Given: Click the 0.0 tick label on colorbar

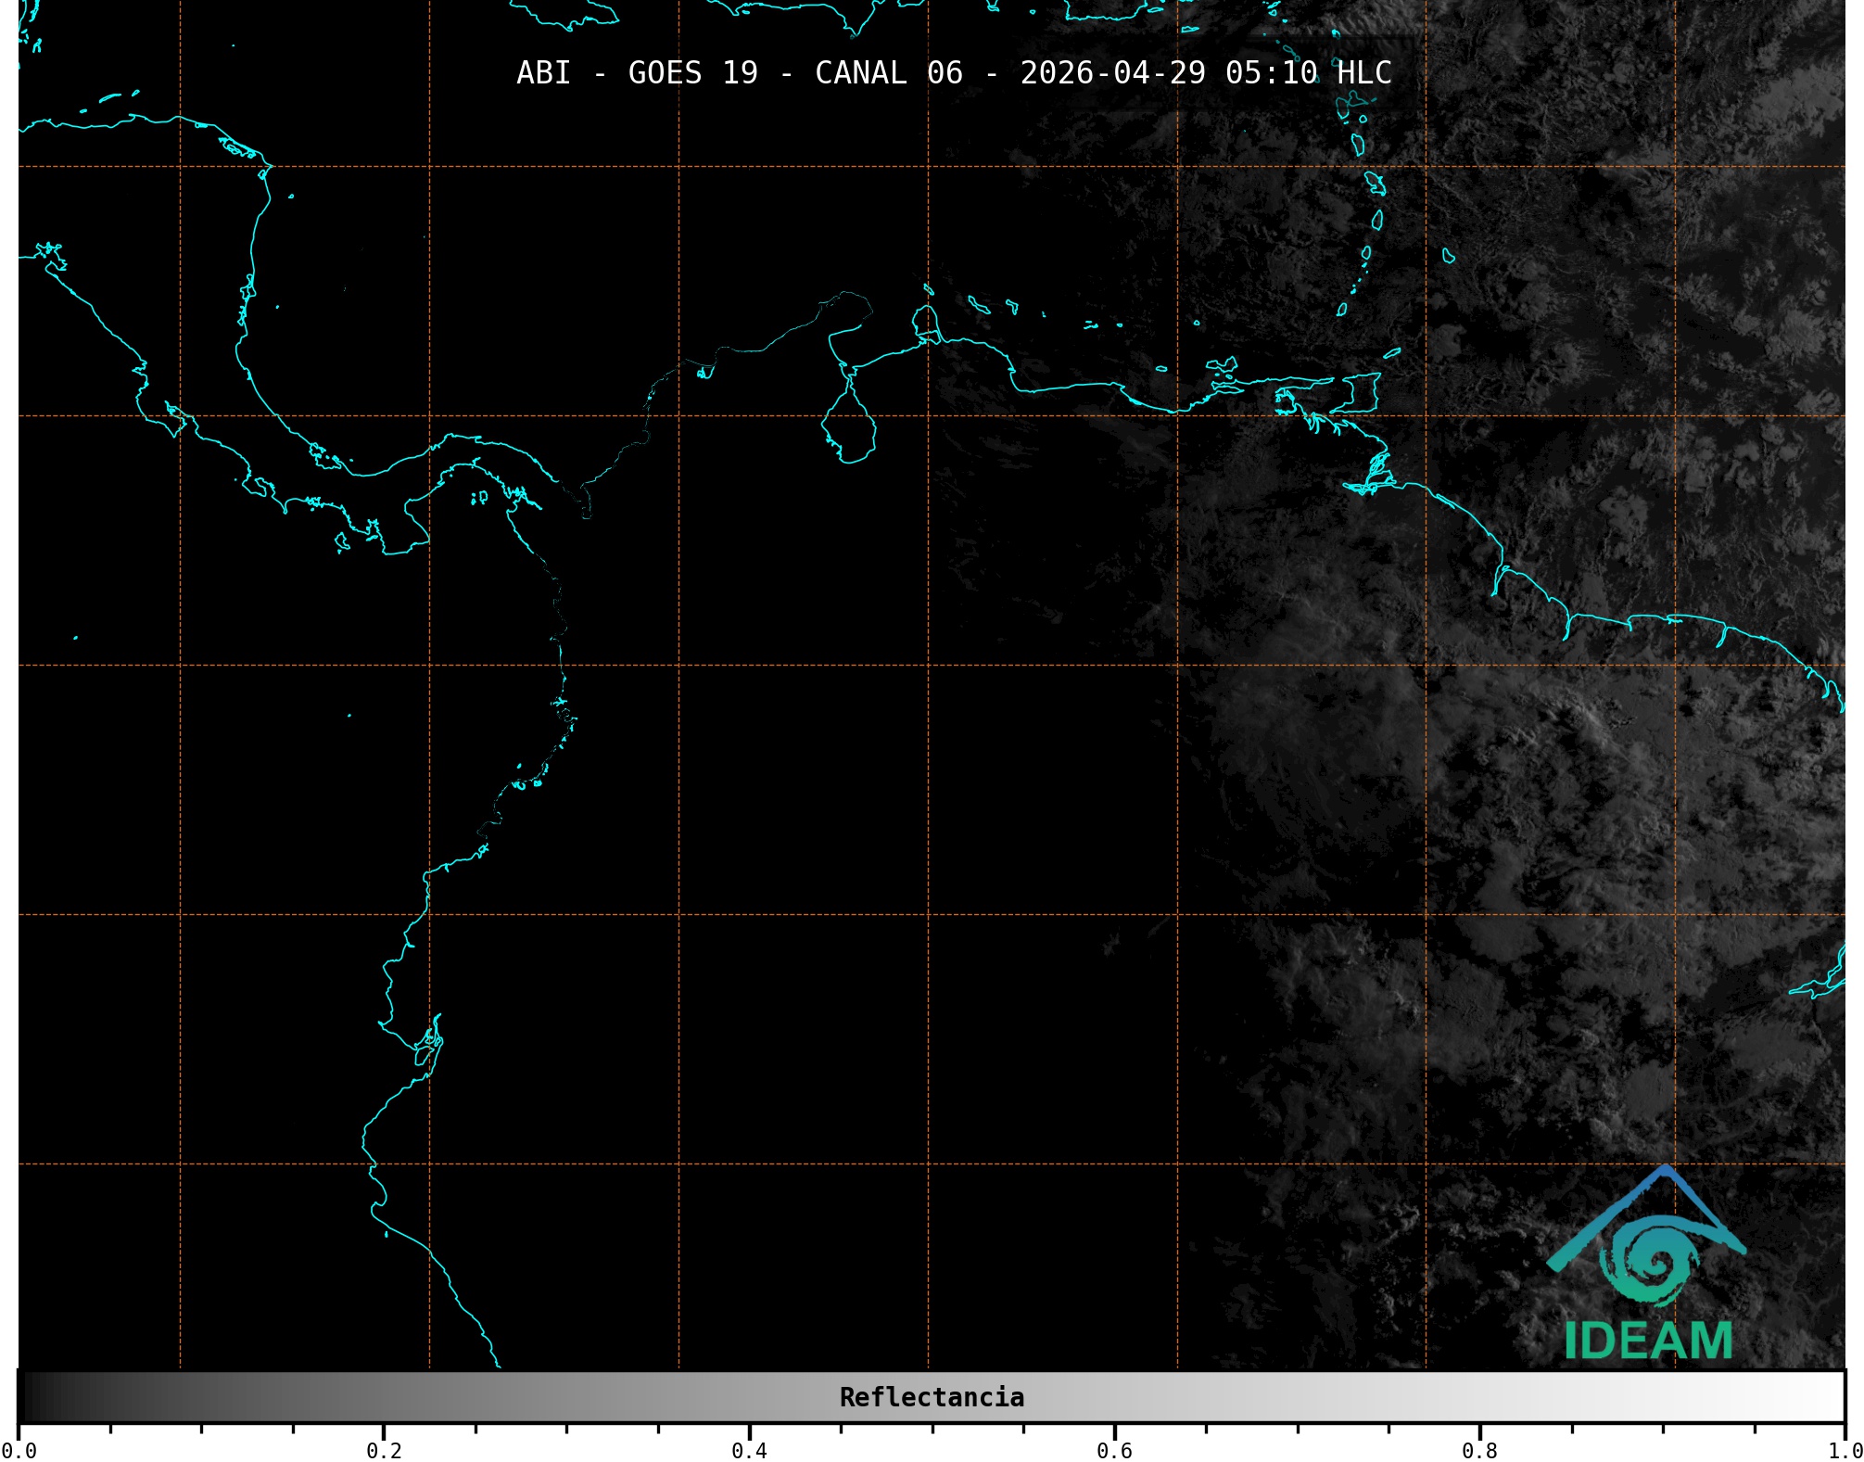Looking at the screenshot, I should click(x=19, y=1451).
